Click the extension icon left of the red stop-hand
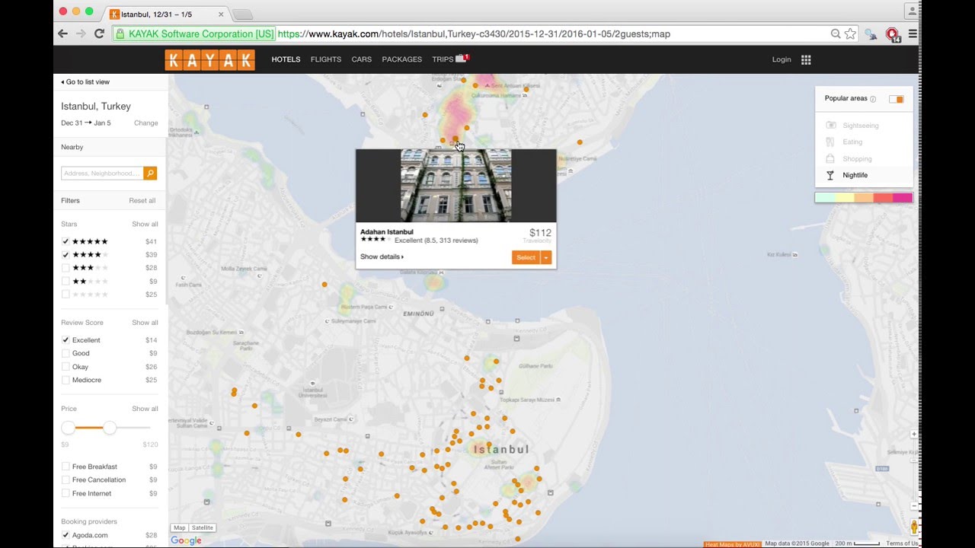Screen dimensions: 975x548 click(871, 33)
